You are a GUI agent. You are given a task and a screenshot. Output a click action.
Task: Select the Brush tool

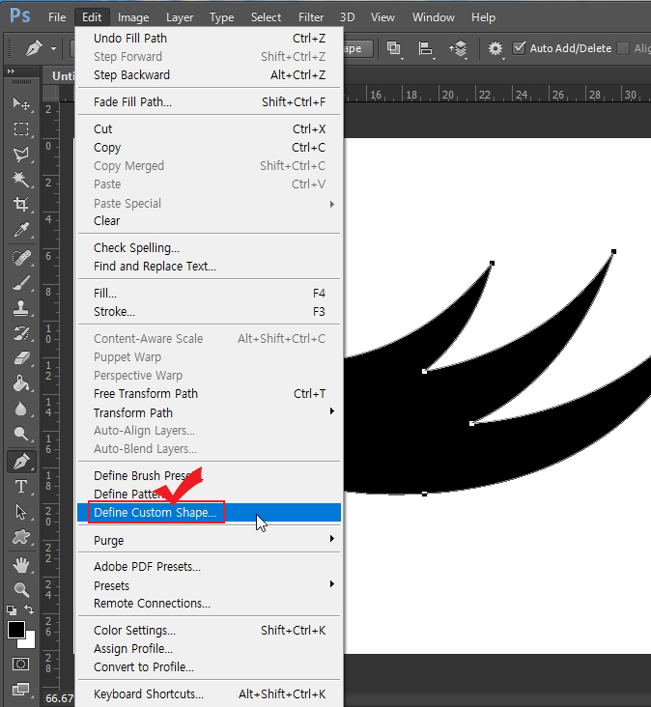click(20, 283)
